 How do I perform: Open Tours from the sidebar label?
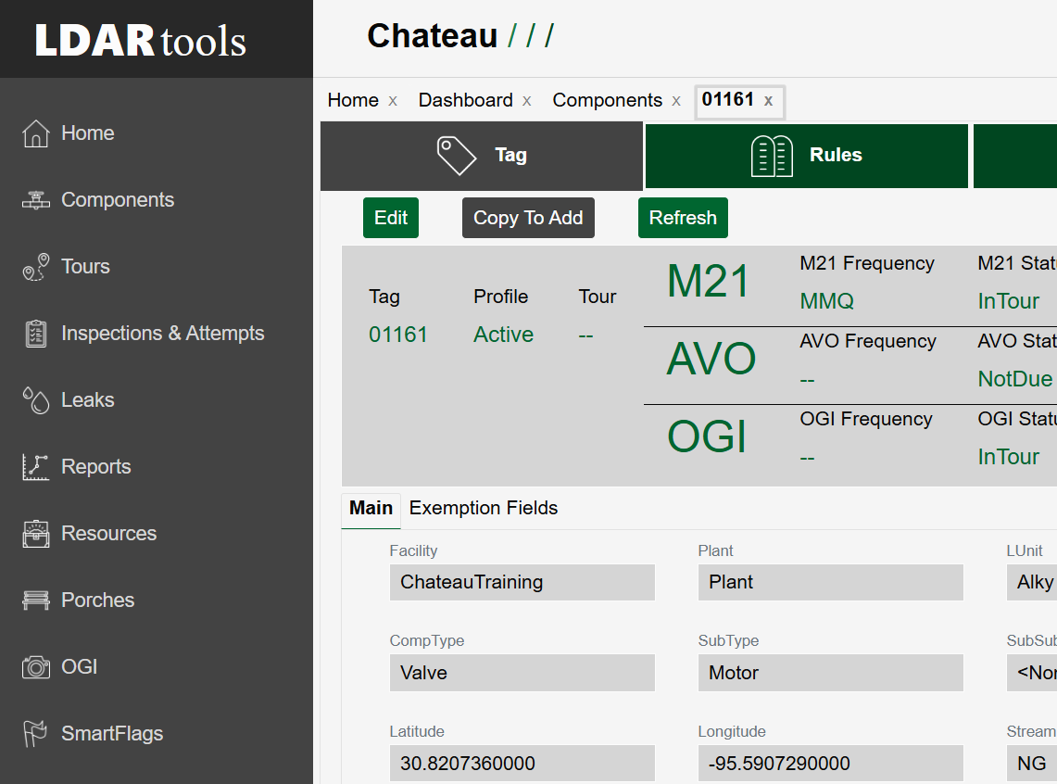point(85,267)
